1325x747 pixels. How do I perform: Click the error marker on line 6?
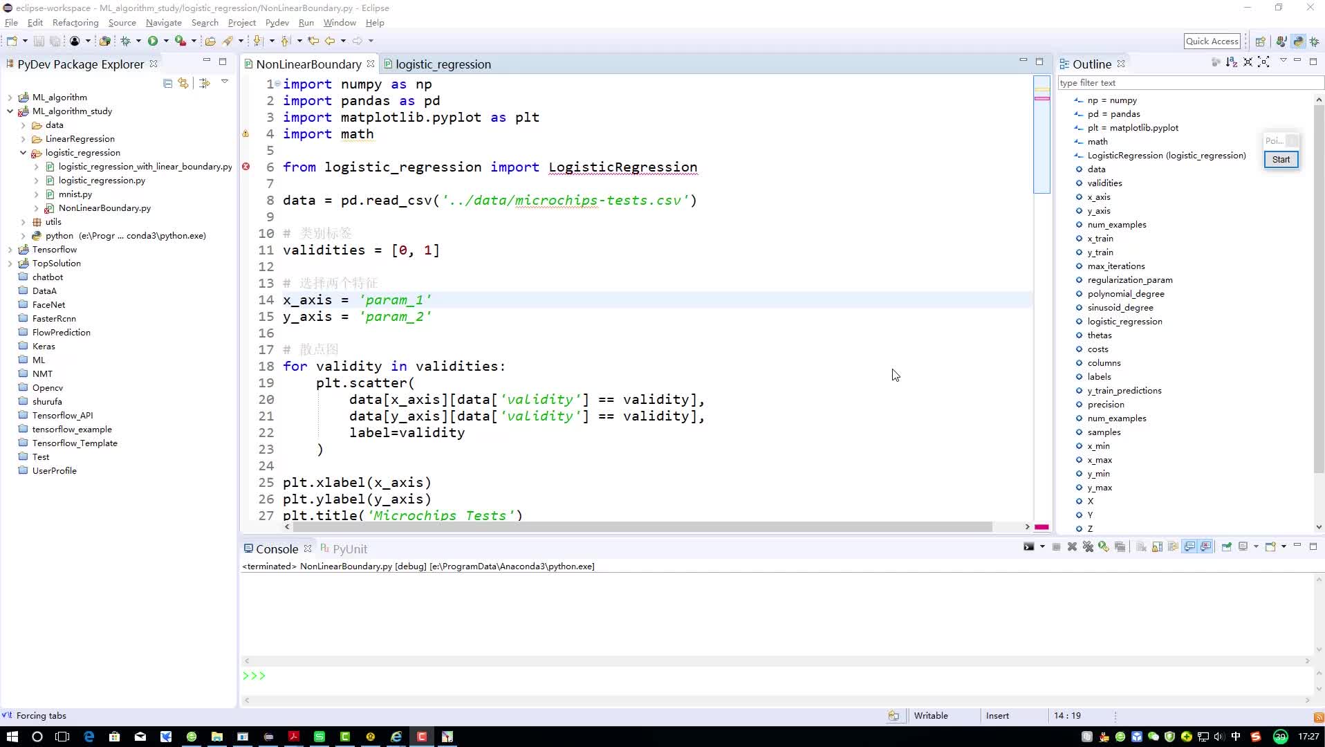[245, 167]
